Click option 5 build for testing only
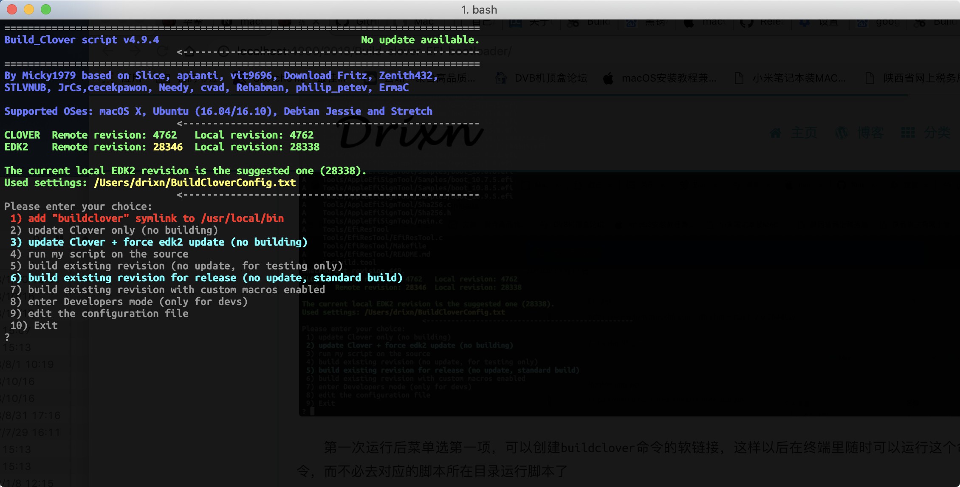Image resolution: width=960 pixels, height=487 pixels. point(177,266)
